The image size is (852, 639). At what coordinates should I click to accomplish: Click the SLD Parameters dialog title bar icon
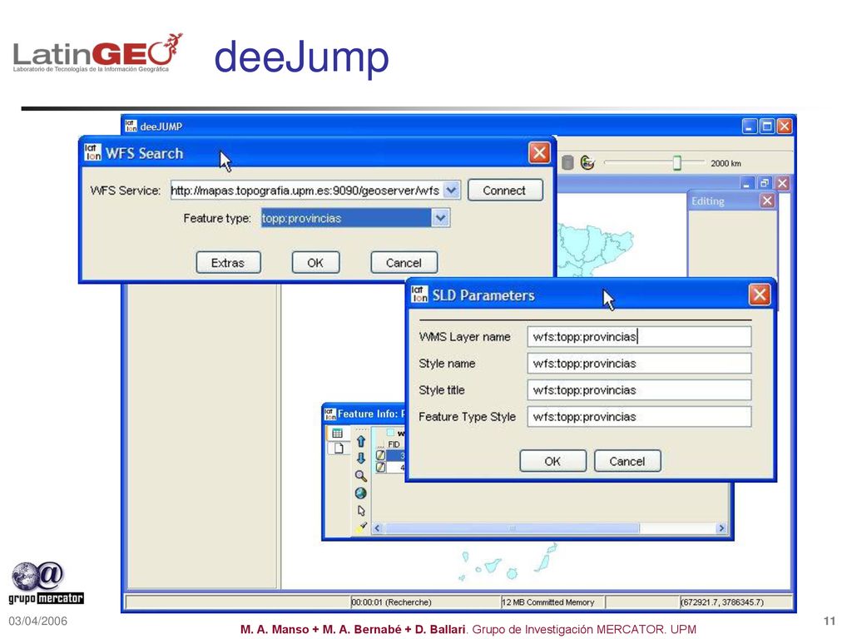pos(419,295)
